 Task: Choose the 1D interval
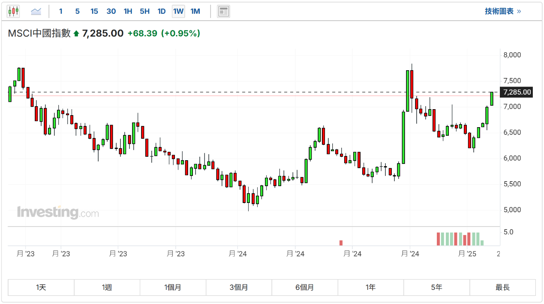(162, 12)
